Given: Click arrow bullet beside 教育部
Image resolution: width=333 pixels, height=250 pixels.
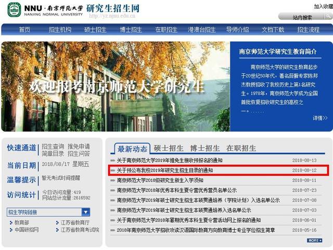Looking at the screenshot, I should [11, 222].
